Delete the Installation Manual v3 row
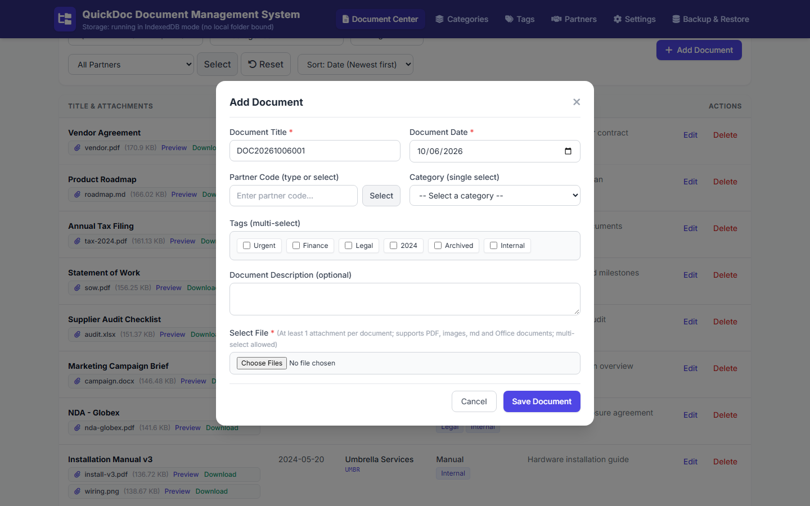This screenshot has width=810, height=506. (x=725, y=462)
